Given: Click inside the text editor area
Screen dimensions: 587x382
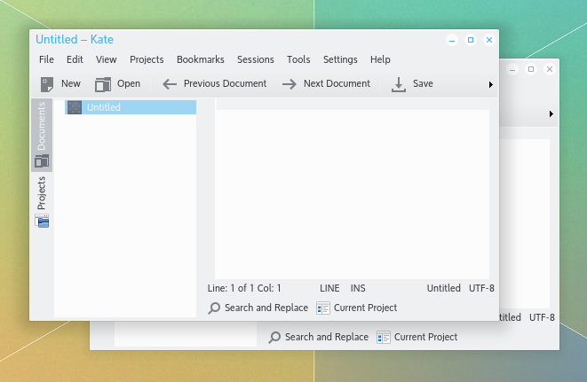Looking at the screenshot, I should (x=352, y=194).
